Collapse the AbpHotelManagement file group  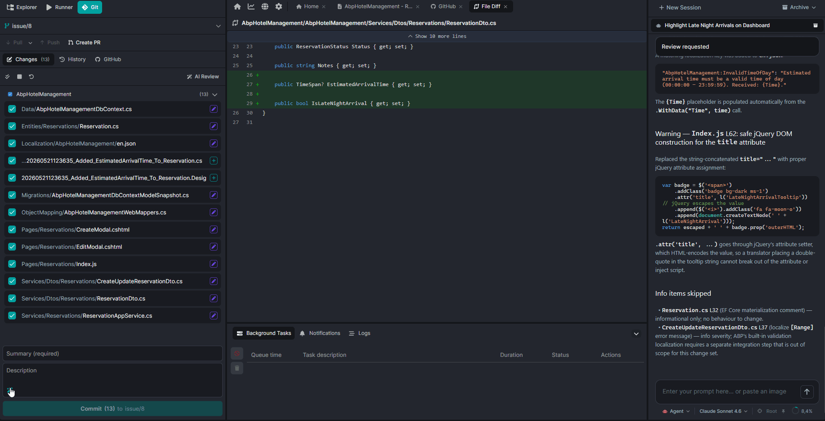coord(215,94)
